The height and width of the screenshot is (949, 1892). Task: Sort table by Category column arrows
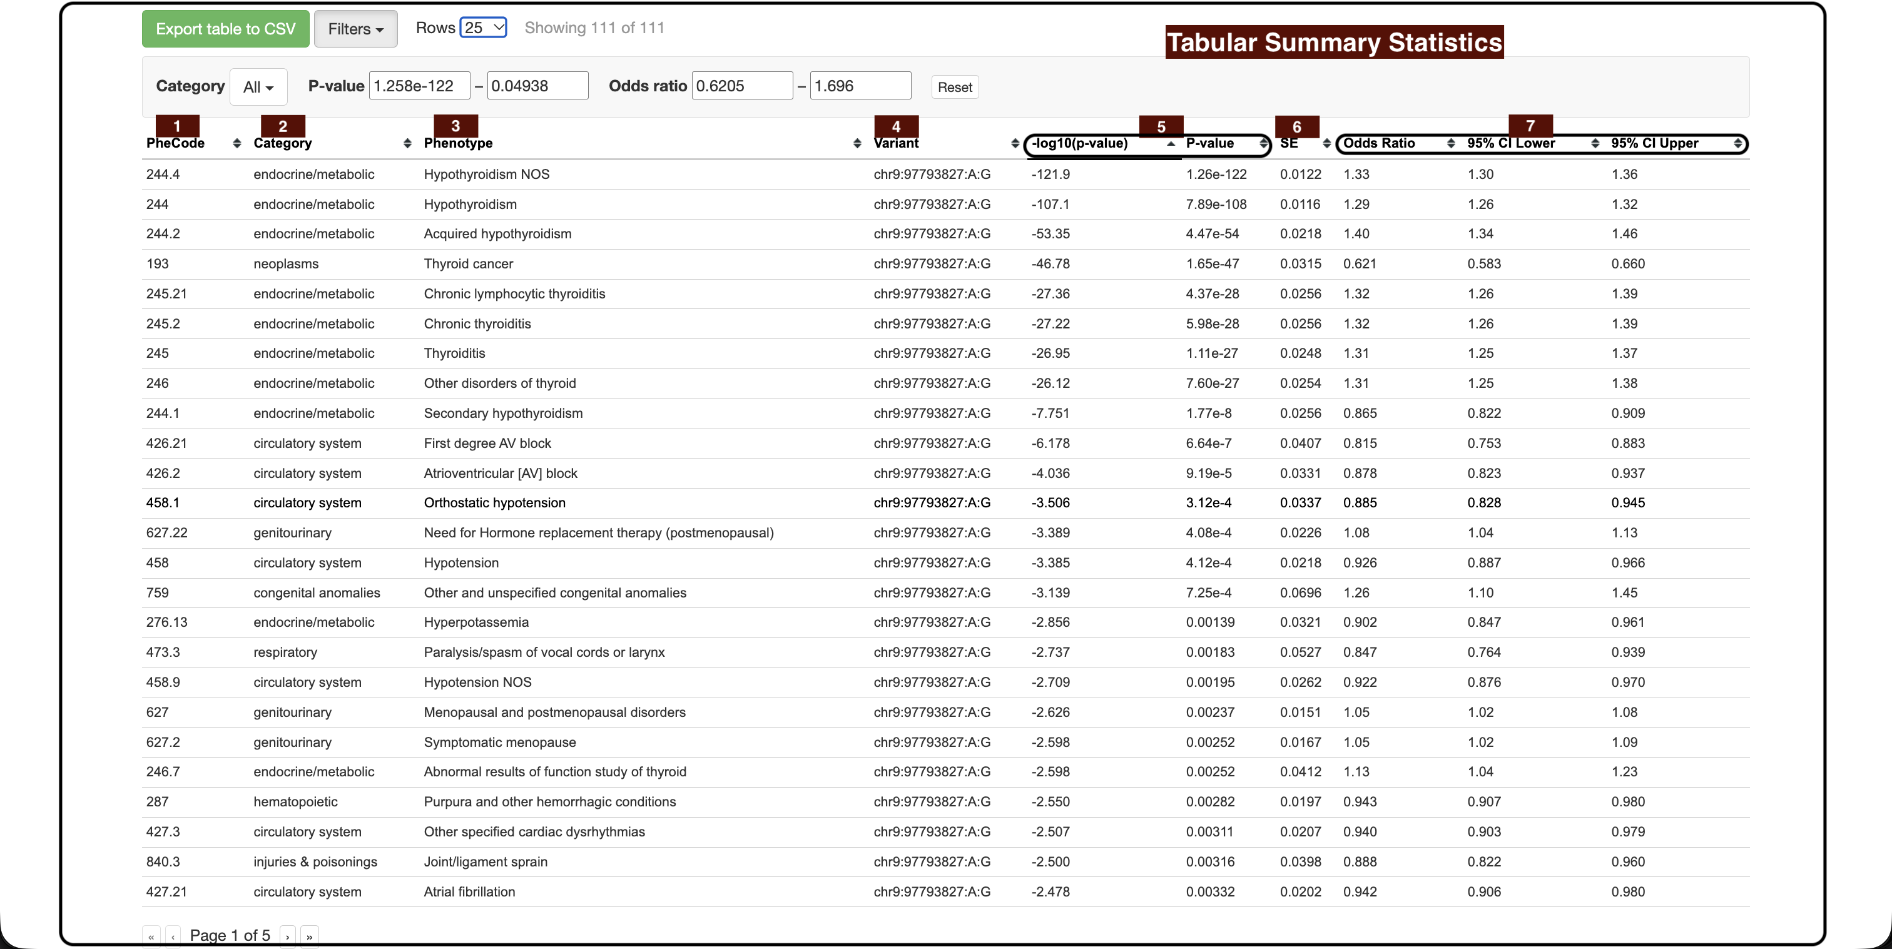coord(408,143)
